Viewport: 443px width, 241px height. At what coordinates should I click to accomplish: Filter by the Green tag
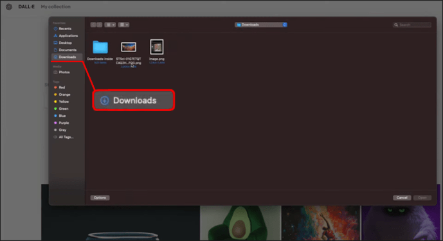[x=61, y=109]
